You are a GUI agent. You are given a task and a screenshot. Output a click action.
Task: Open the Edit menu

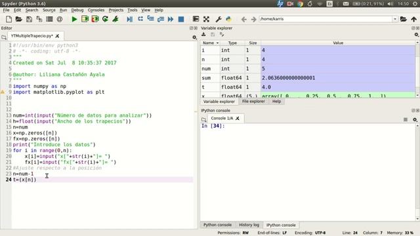18,10
